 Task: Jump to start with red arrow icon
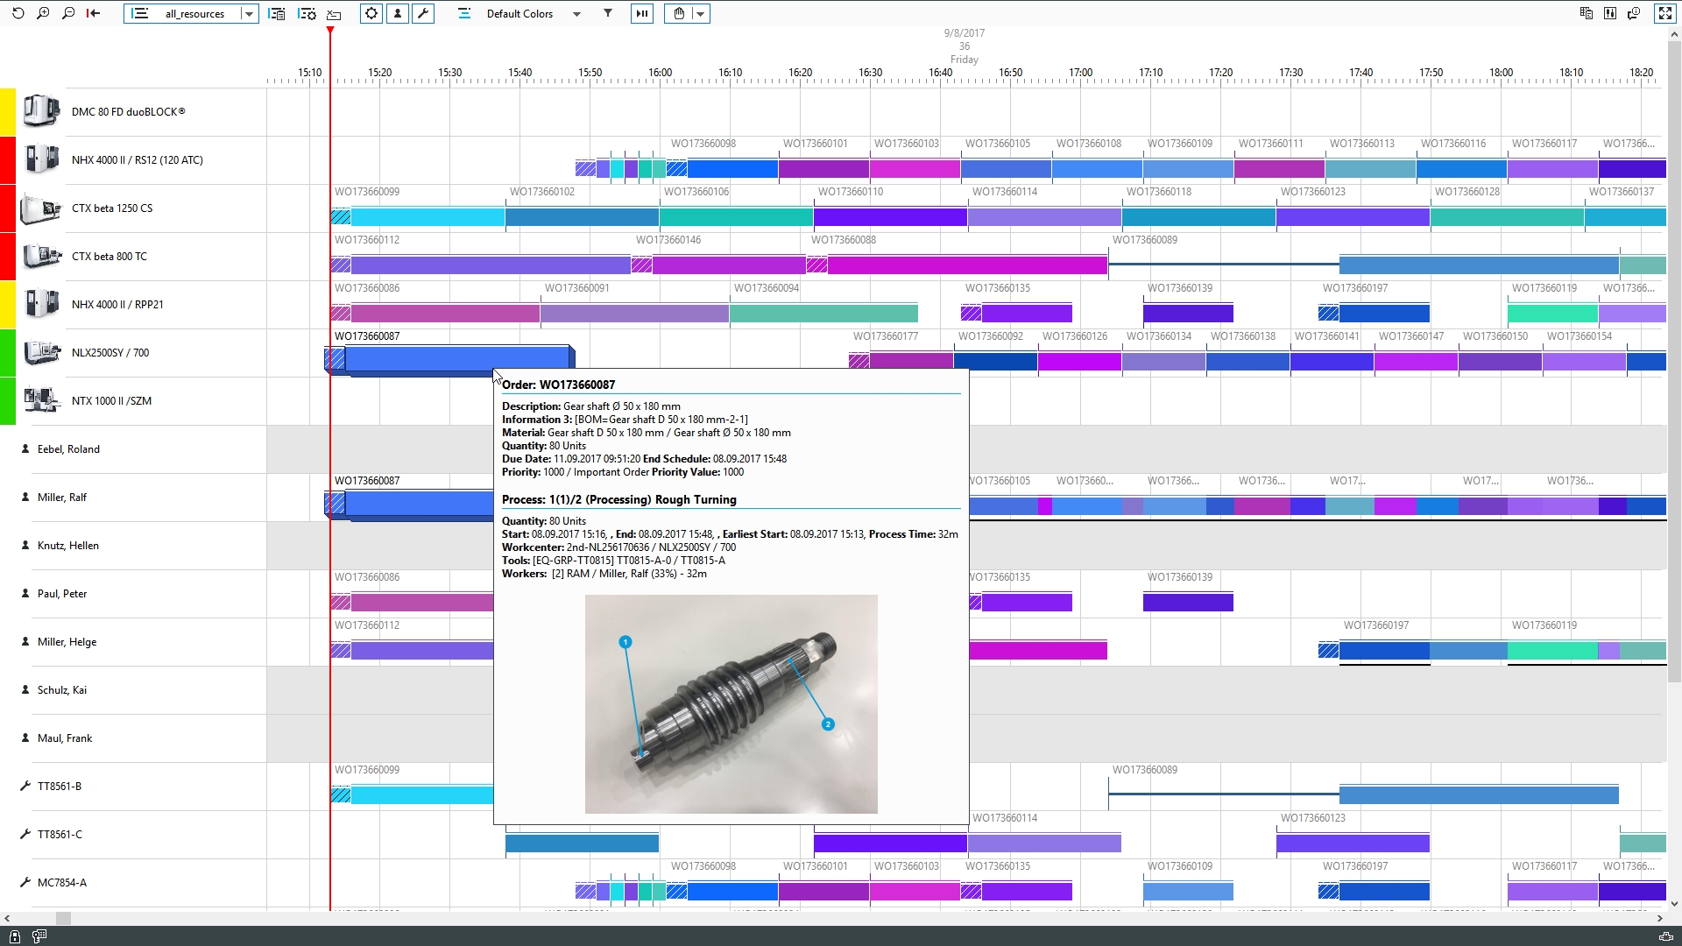[x=93, y=13]
